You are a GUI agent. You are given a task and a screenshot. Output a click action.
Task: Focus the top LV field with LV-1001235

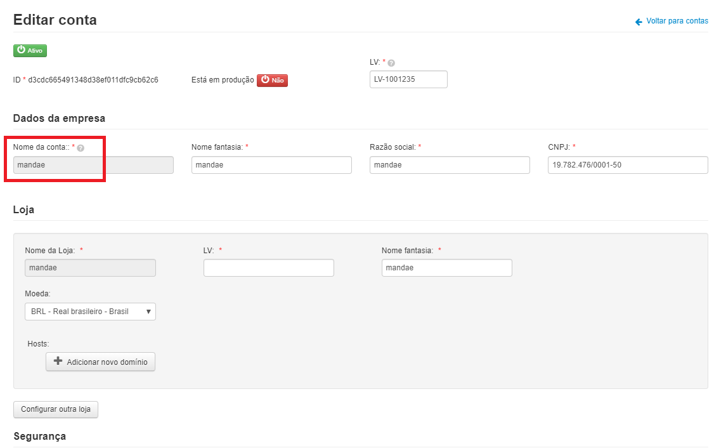pos(408,79)
